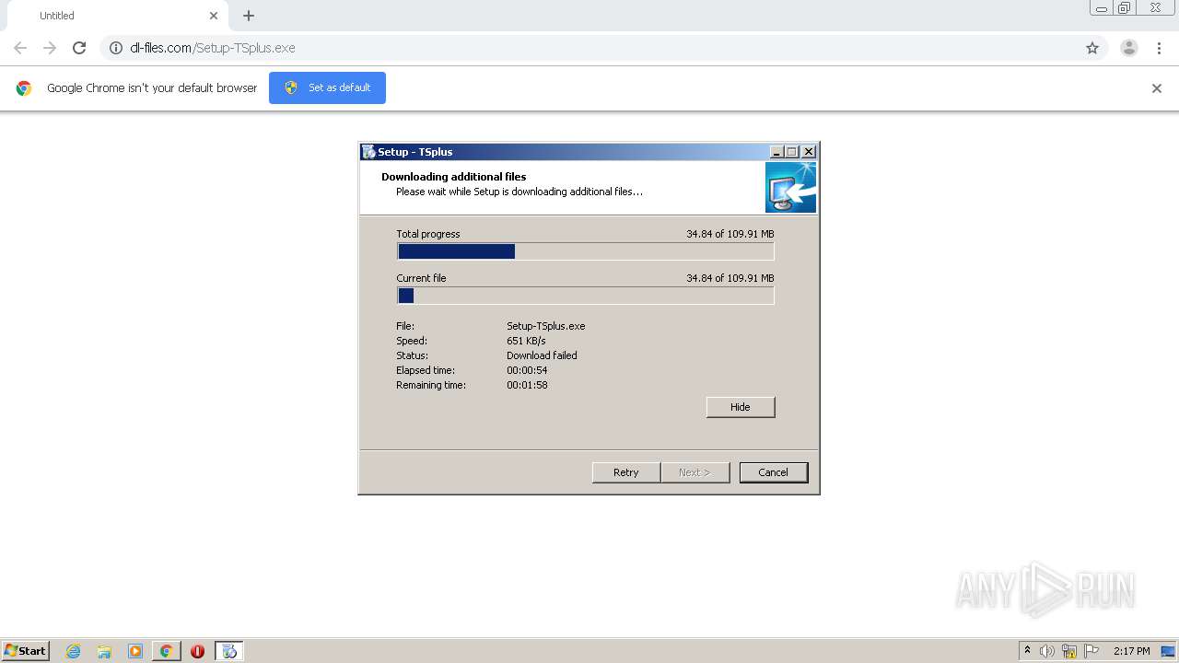Screen dimensions: 1179x663
Task: Bookmark this page with the star
Action: click(1092, 48)
